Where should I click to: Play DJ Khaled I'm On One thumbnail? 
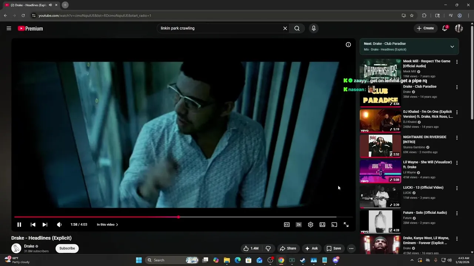pos(380,121)
